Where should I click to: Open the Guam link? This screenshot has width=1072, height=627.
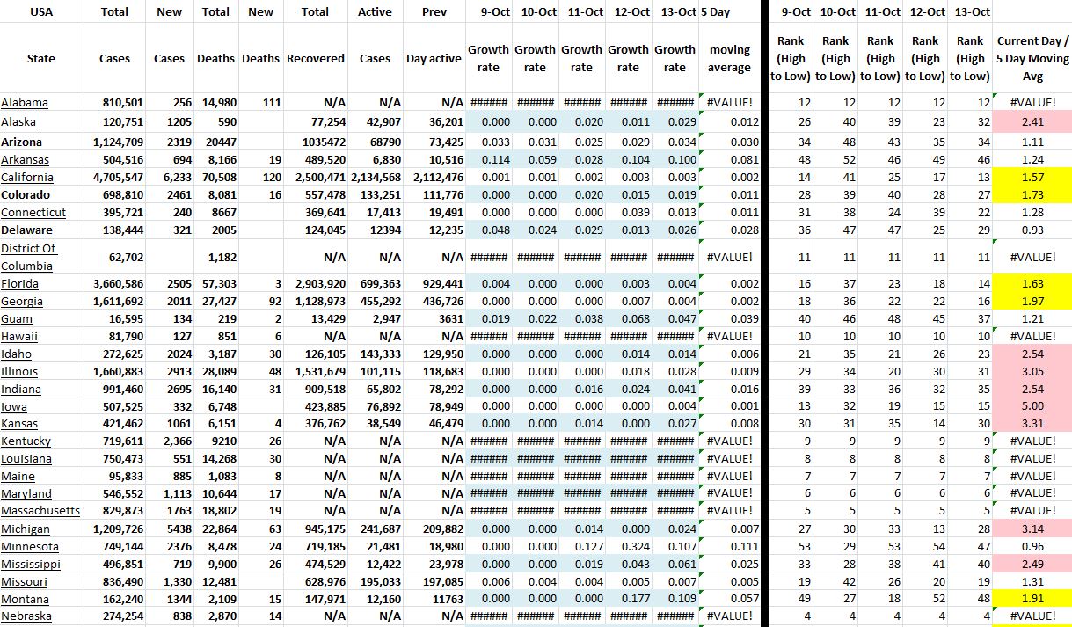[18, 319]
